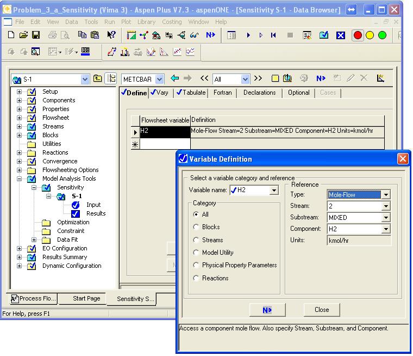Image resolution: width=413 pixels, height=356 pixels.
Task: Select Physical Property Parameters radio button
Action: click(x=196, y=265)
